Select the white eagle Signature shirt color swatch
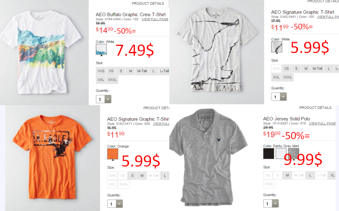Screen dimensions: 339x211 277,47
